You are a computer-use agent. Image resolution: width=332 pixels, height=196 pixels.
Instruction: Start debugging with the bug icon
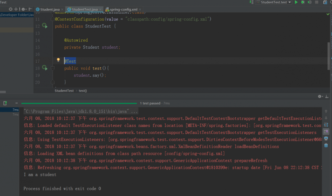303,2
